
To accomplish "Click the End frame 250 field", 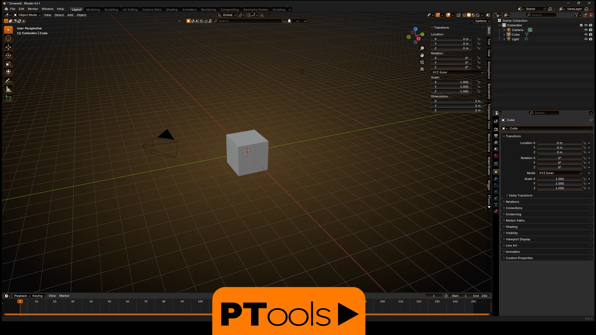I will [x=480, y=296].
